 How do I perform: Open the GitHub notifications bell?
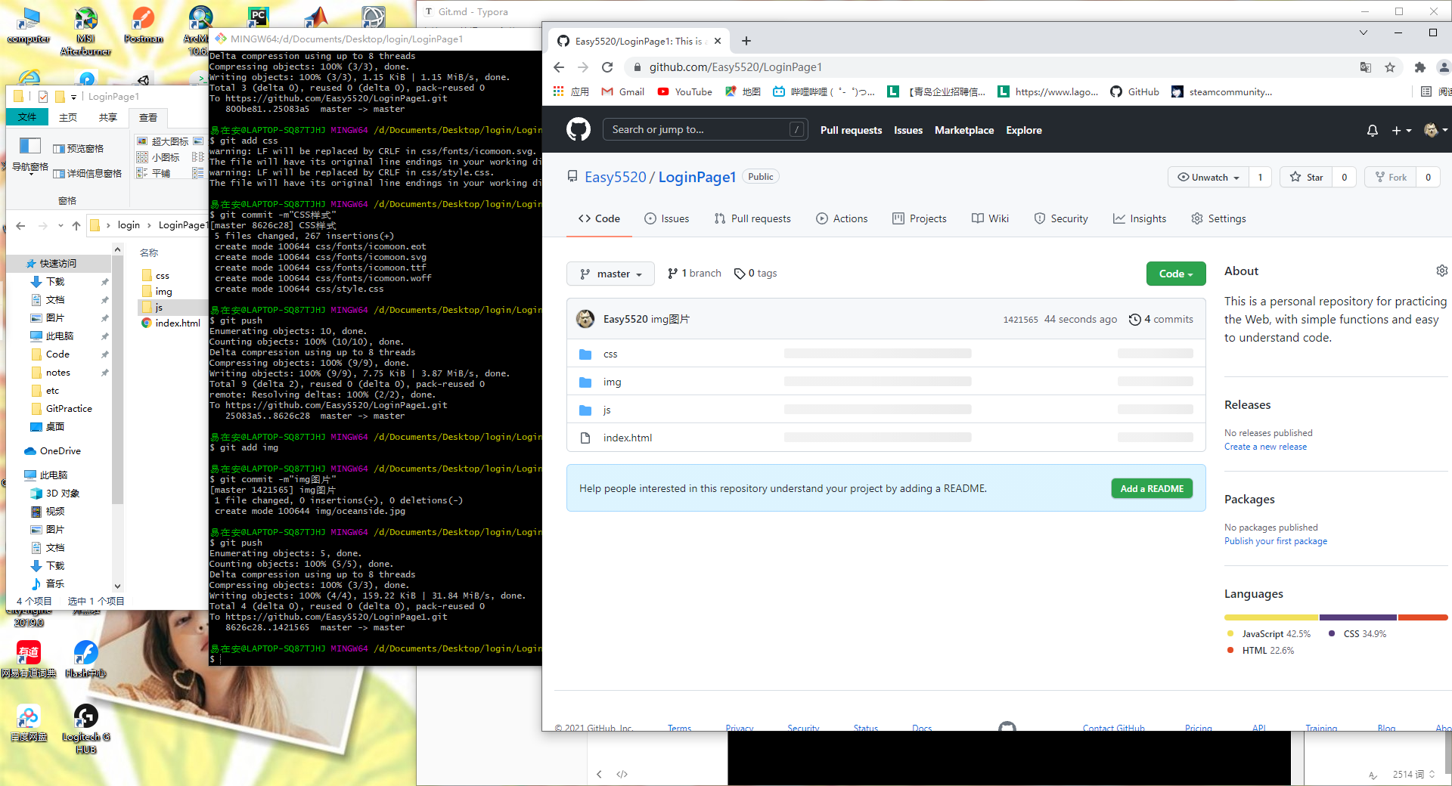(1372, 131)
